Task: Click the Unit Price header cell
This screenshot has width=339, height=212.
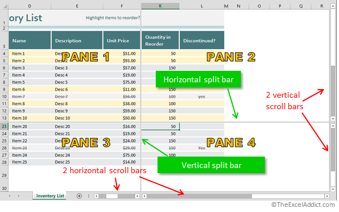Action: pos(122,40)
